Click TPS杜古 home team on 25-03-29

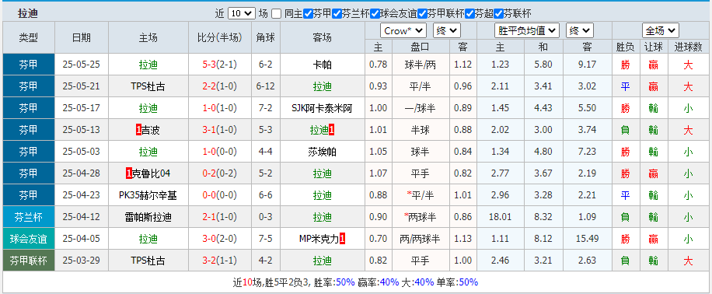pos(148,261)
